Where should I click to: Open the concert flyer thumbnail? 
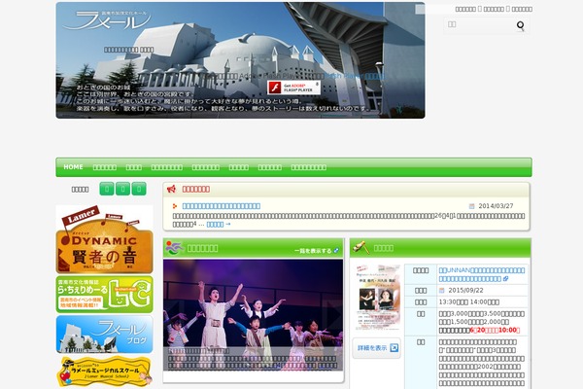(377, 297)
